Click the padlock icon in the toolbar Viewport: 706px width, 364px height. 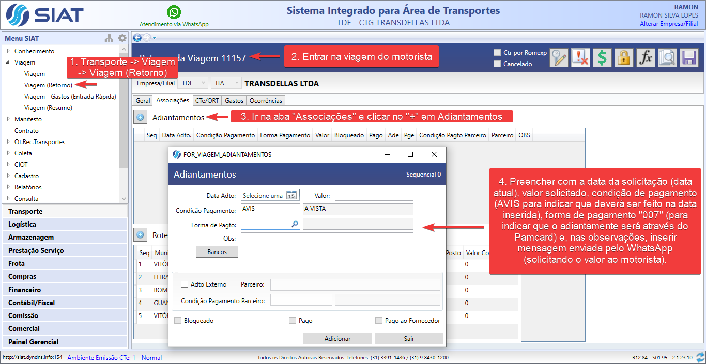[624, 57]
